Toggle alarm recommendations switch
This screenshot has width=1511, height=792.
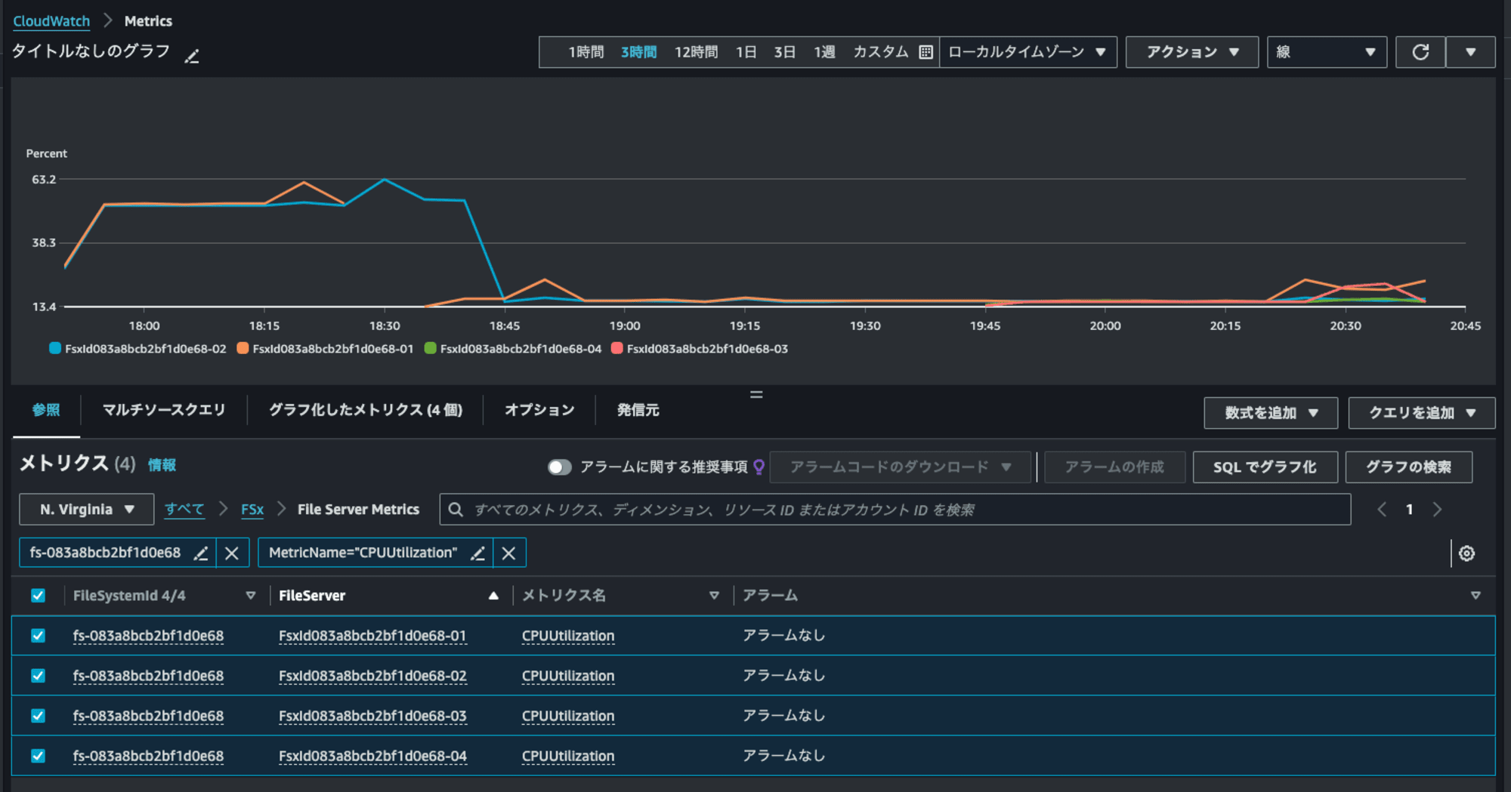(559, 467)
